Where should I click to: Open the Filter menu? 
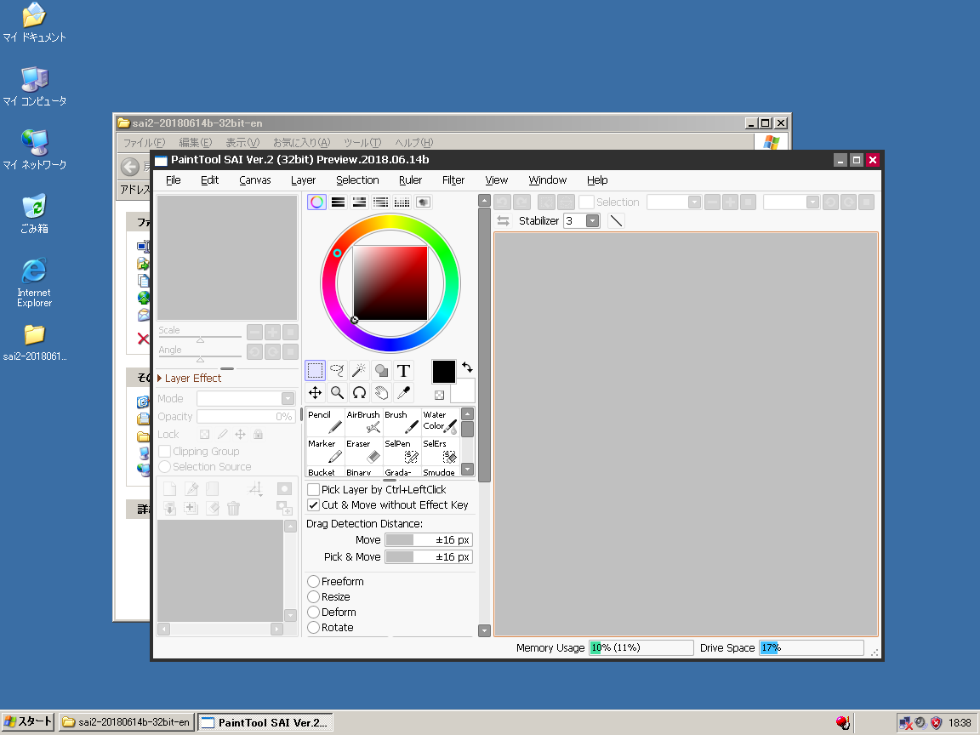click(453, 180)
